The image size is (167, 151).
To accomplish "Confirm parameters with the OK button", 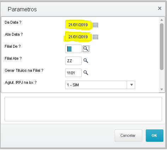I will pos(155,135).
